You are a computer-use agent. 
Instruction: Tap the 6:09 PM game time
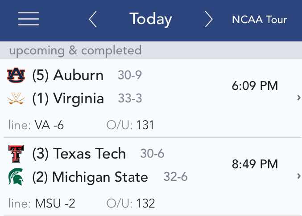tap(255, 86)
